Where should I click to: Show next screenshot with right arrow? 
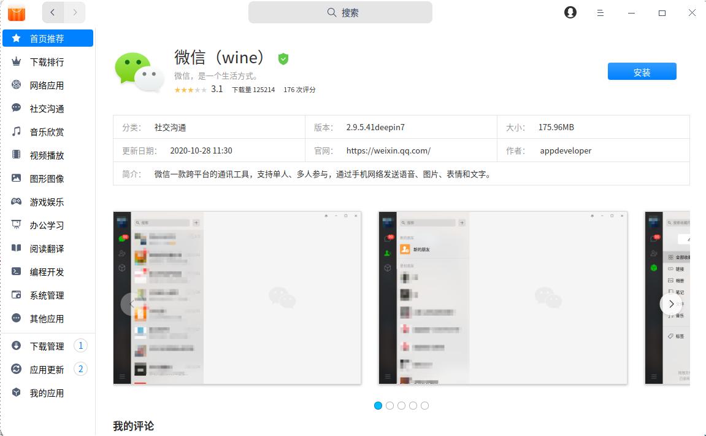click(672, 303)
